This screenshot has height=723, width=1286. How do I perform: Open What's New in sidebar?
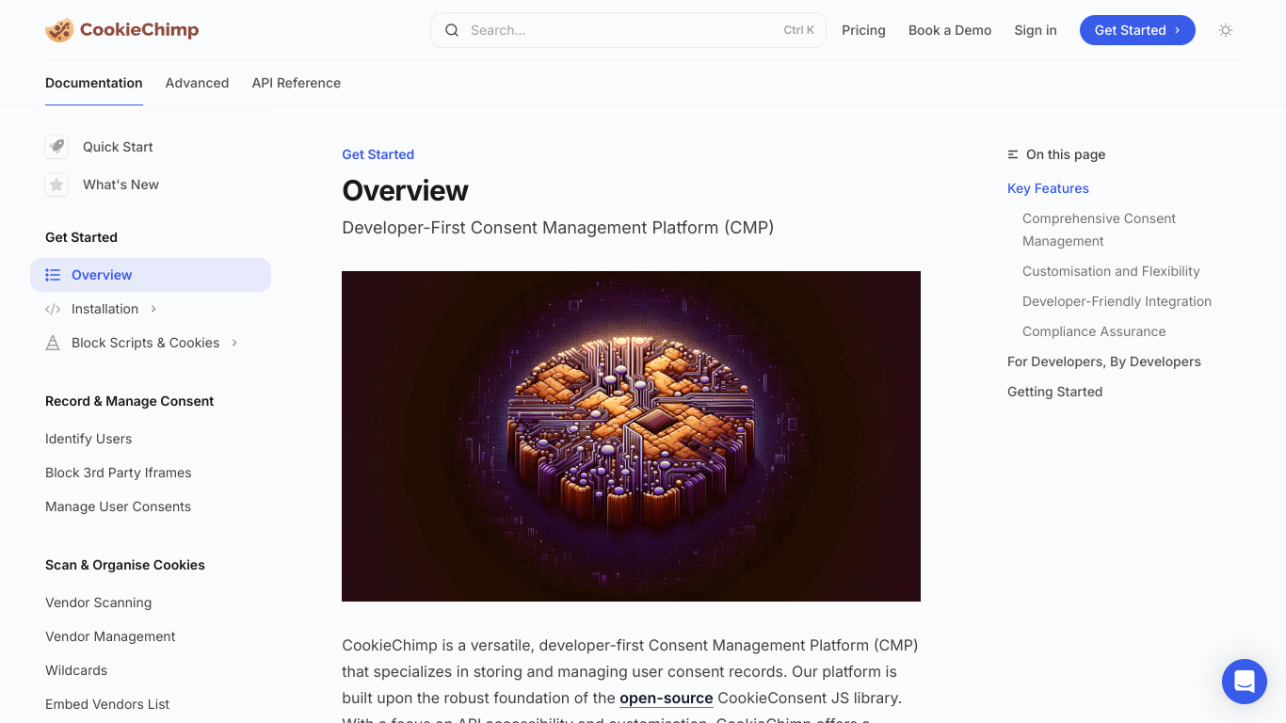(121, 185)
